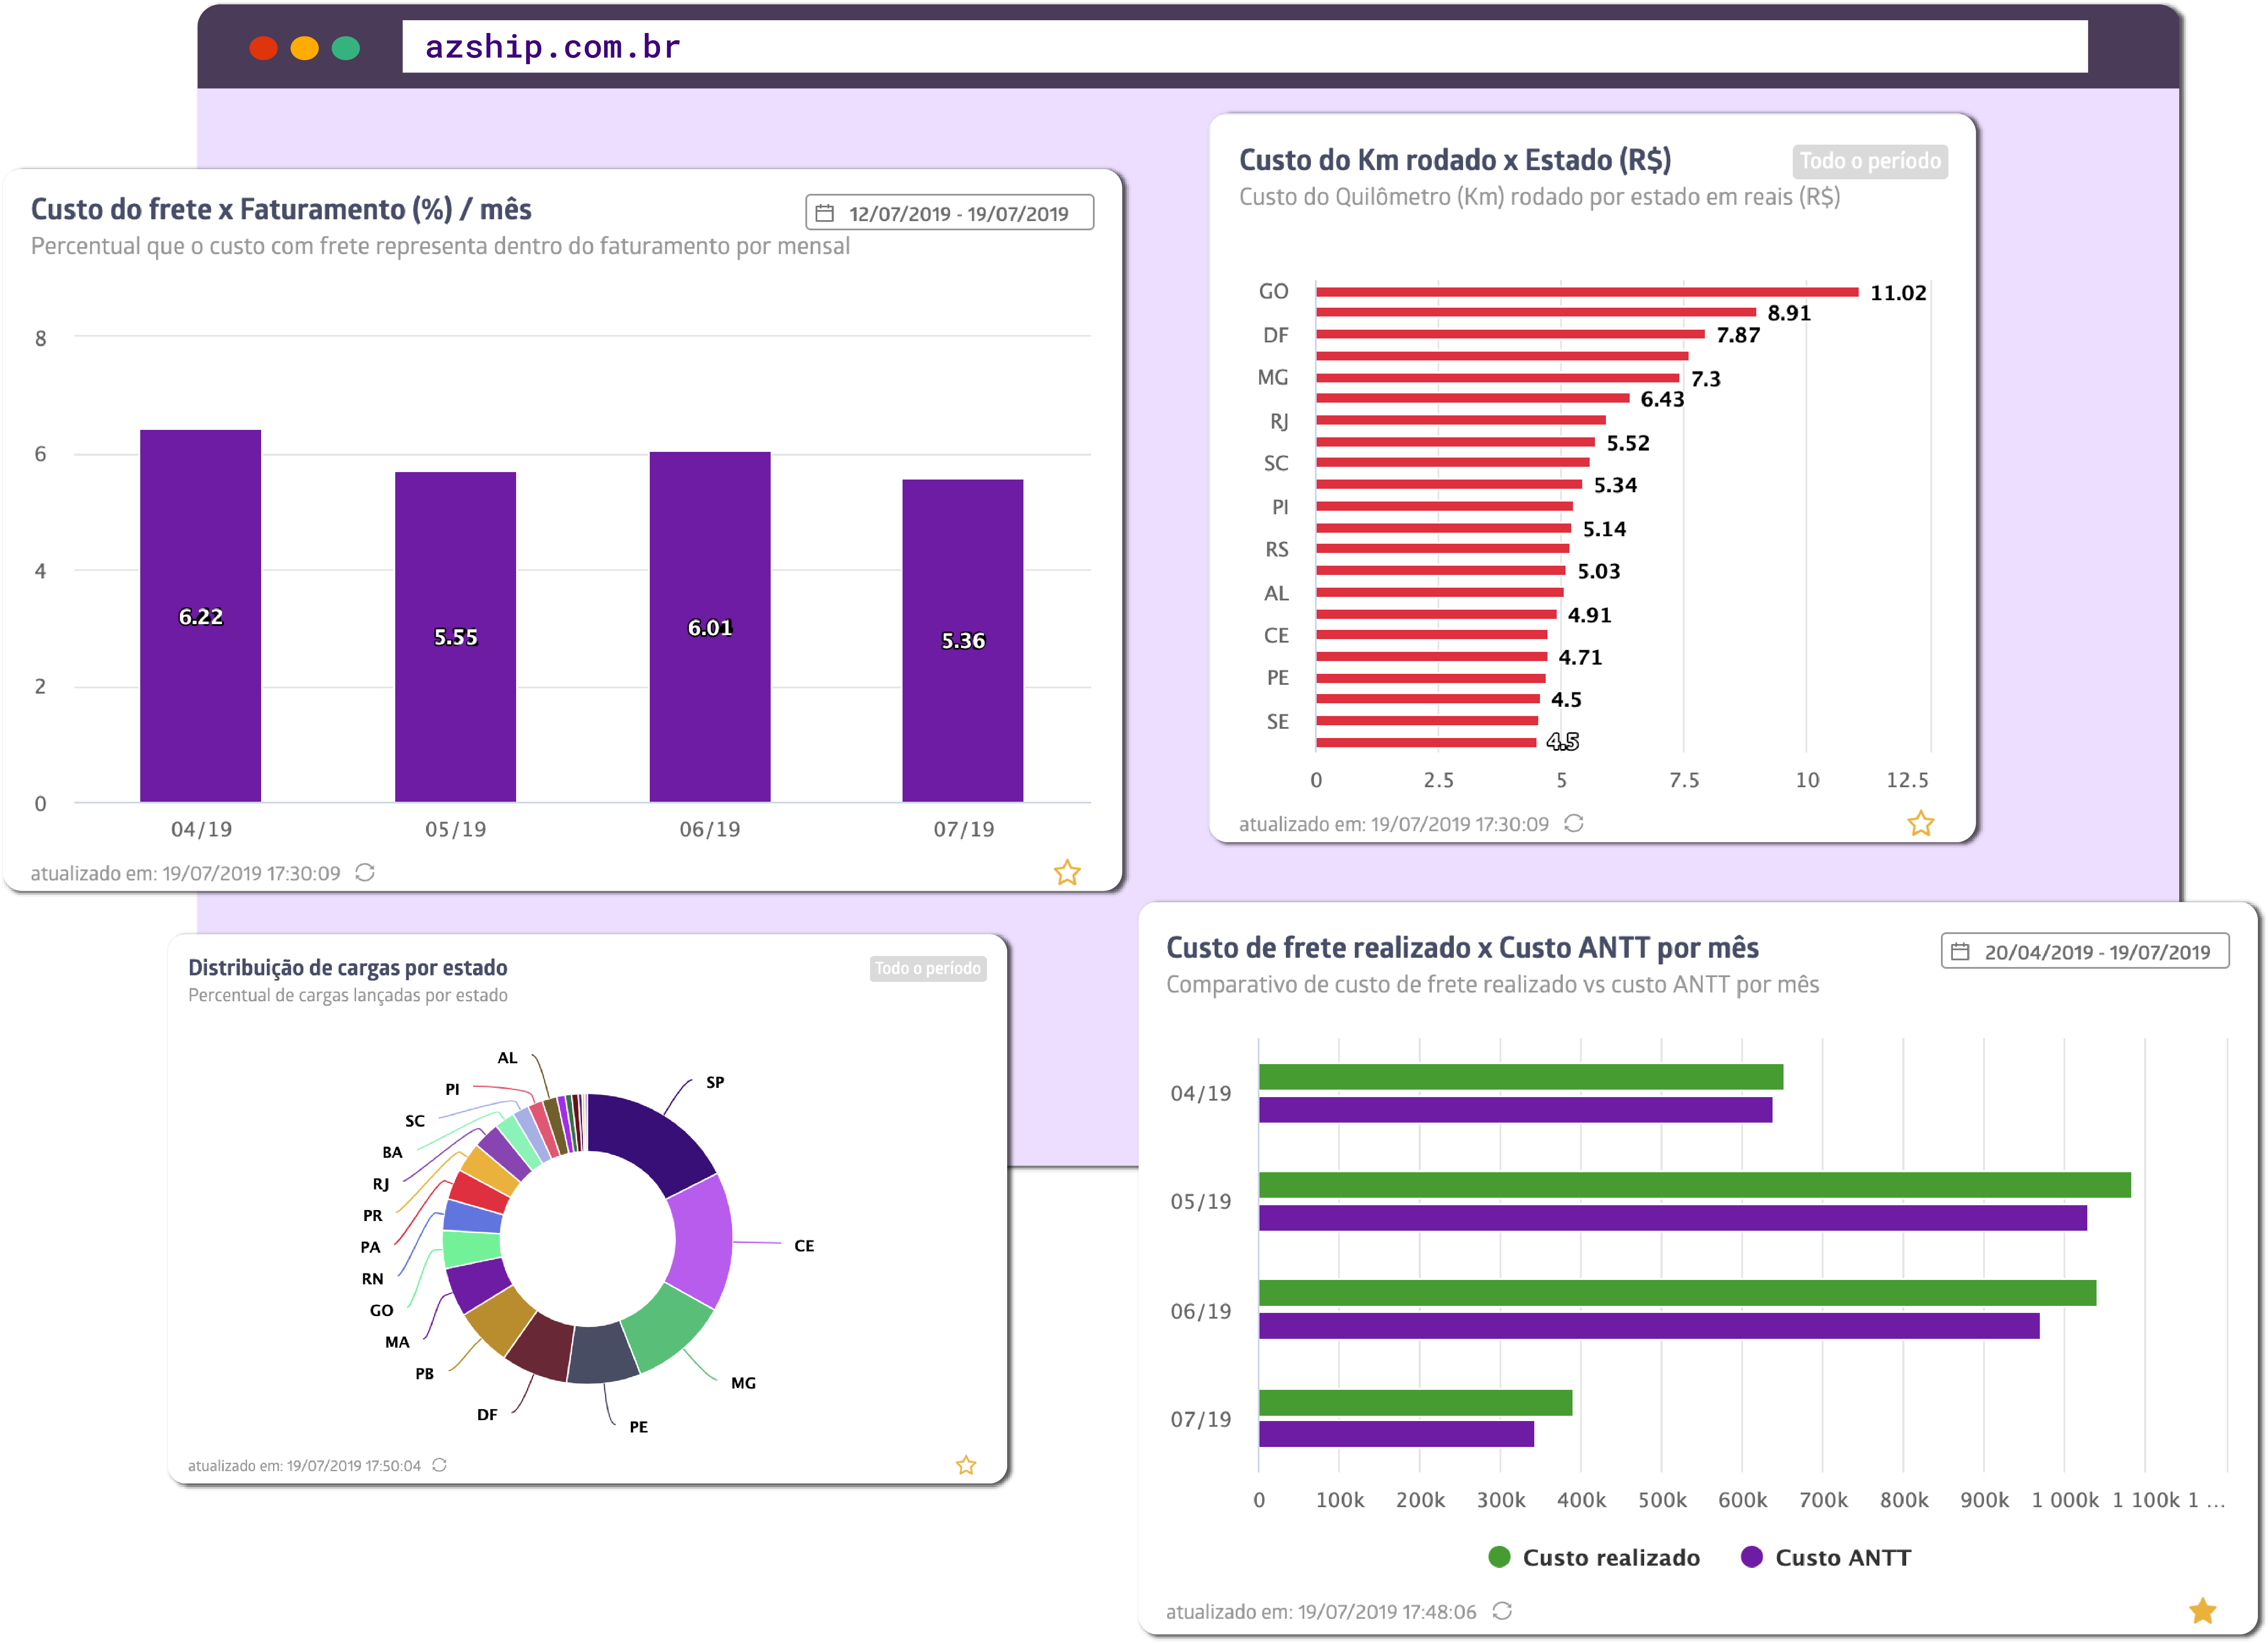
Task: Open the 20/04/2019 - 19/07/2019 date range picker
Action: point(2085,952)
